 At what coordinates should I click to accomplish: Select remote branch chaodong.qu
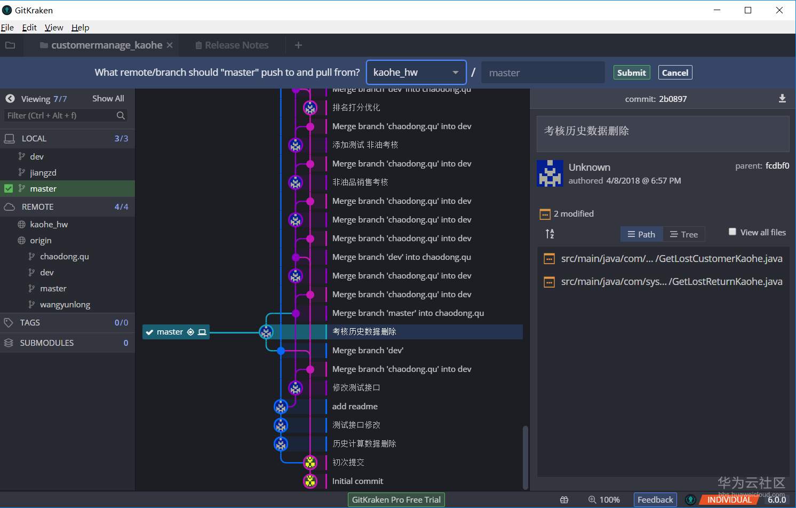(65, 256)
